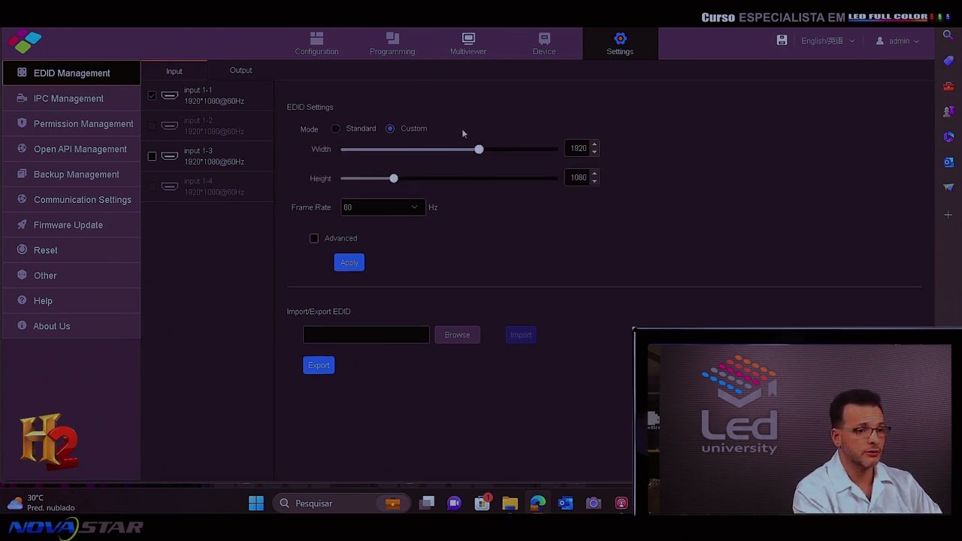Open the Reset page in the sidebar
Screen dimensions: 962x541
[x=71, y=250]
